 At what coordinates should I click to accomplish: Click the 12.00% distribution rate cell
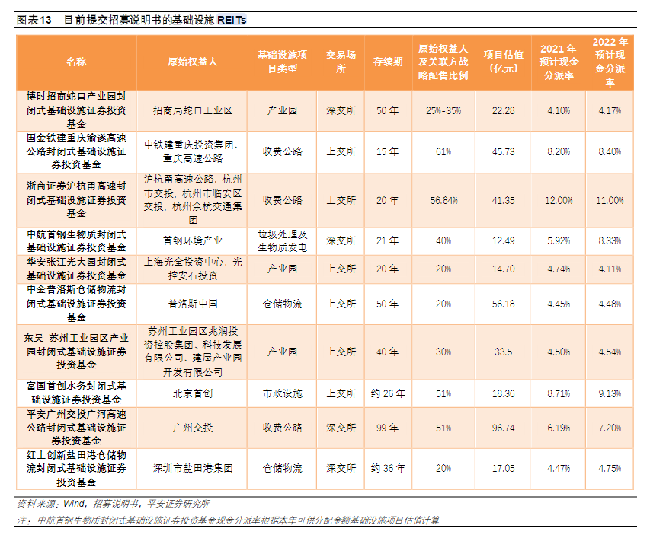(559, 200)
